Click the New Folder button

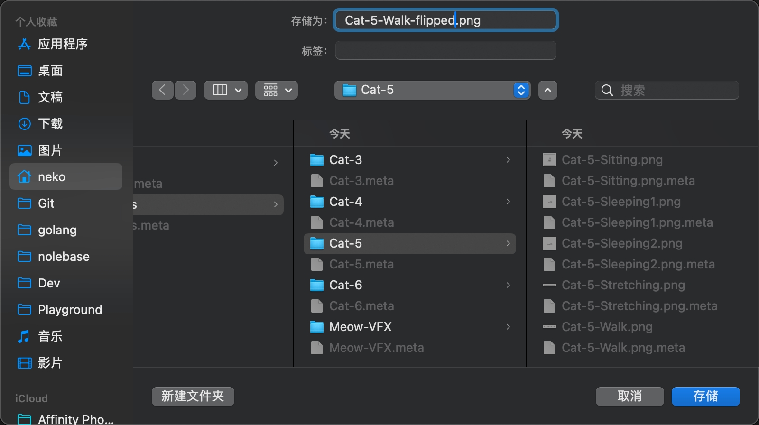pos(193,396)
